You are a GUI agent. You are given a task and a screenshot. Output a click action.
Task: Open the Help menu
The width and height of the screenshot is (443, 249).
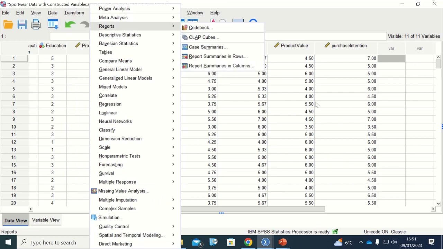click(x=215, y=13)
